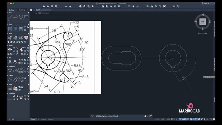Collapse the Dimension panel
The image size is (222, 125).
(x=8, y=66)
